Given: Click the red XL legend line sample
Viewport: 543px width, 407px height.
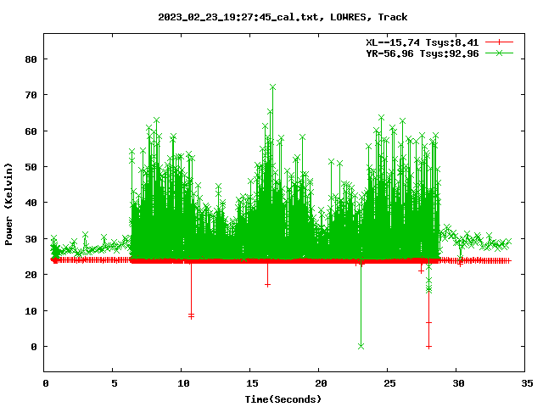Looking at the screenshot, I should (499, 42).
